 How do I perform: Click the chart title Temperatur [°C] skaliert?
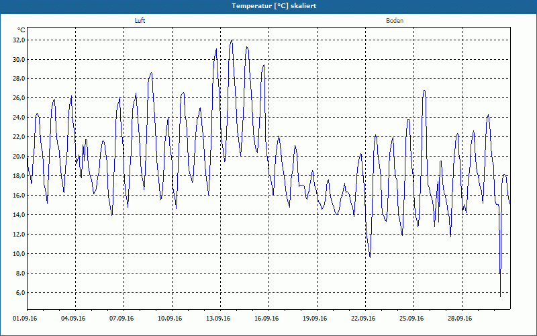point(274,6)
